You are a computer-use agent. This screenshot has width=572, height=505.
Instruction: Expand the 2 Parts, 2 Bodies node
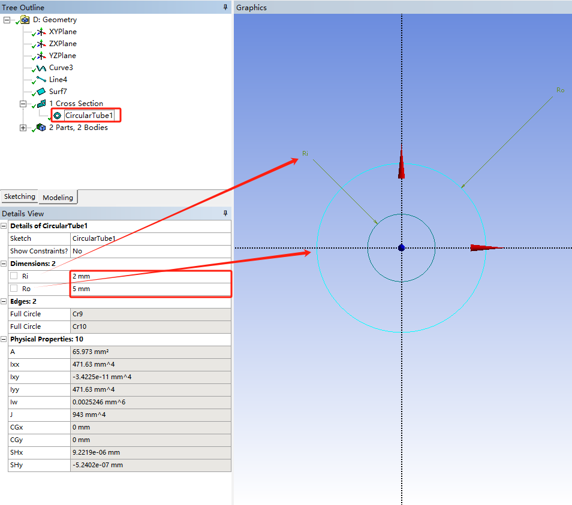click(x=23, y=128)
